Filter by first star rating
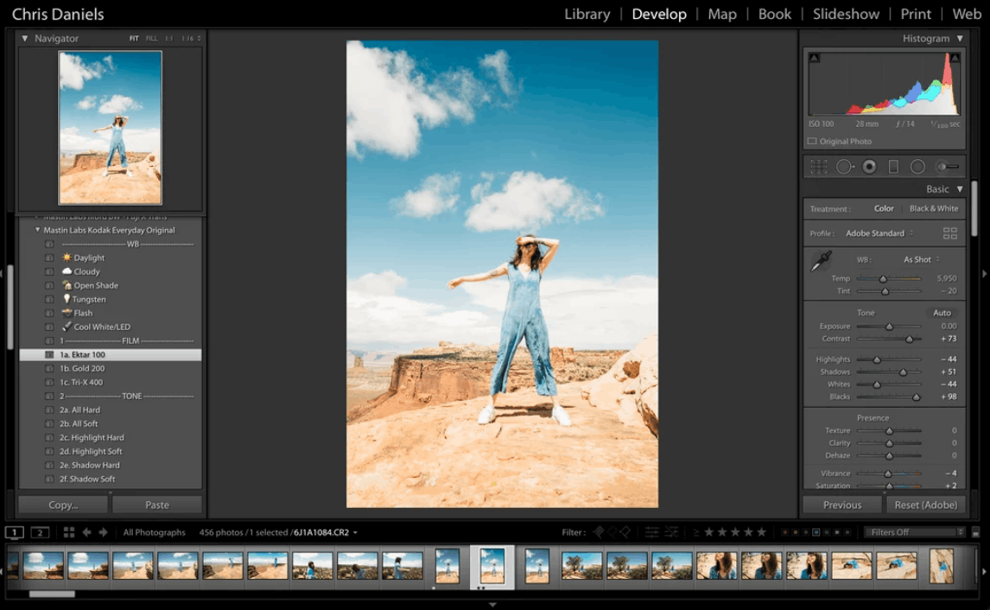This screenshot has height=610, width=990. coord(709,532)
